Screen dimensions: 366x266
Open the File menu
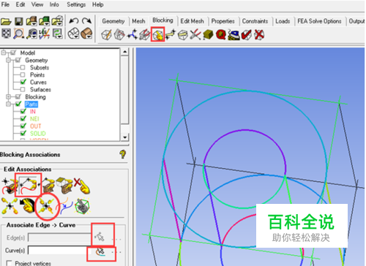[x=5, y=4]
